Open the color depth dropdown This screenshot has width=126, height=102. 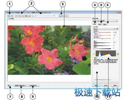(105, 21)
